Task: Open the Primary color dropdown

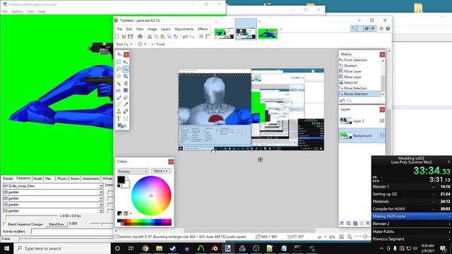Action: [133, 171]
